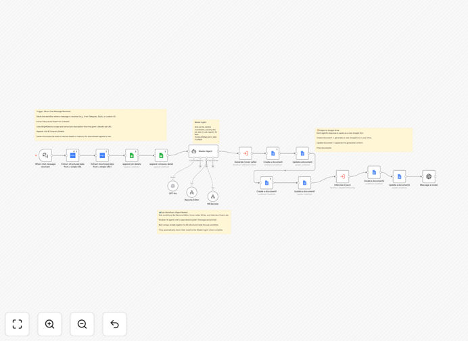Select the Output to Google Drive sticky note
Screen dimensions: 468x341
coord(364,140)
